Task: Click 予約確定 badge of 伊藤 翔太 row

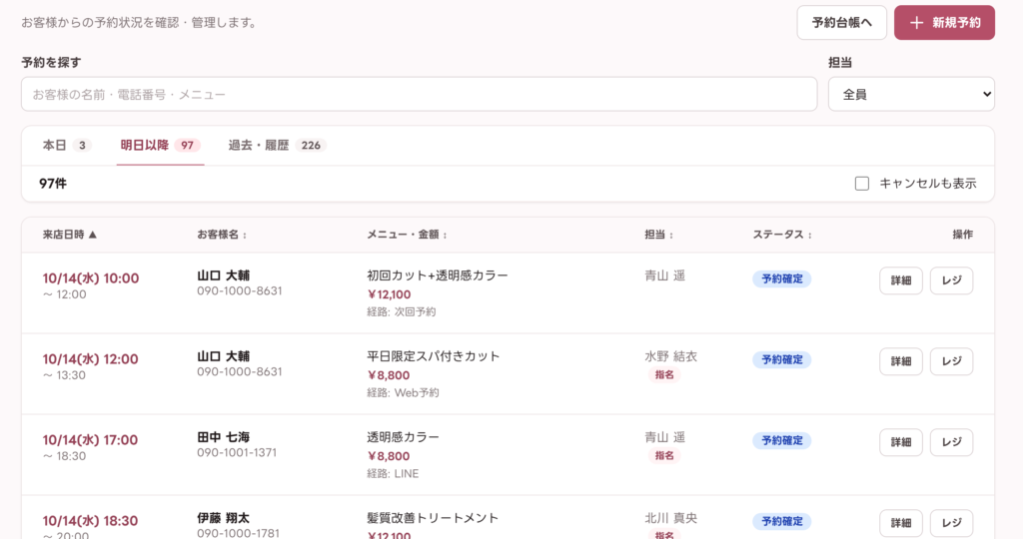Action: click(781, 521)
